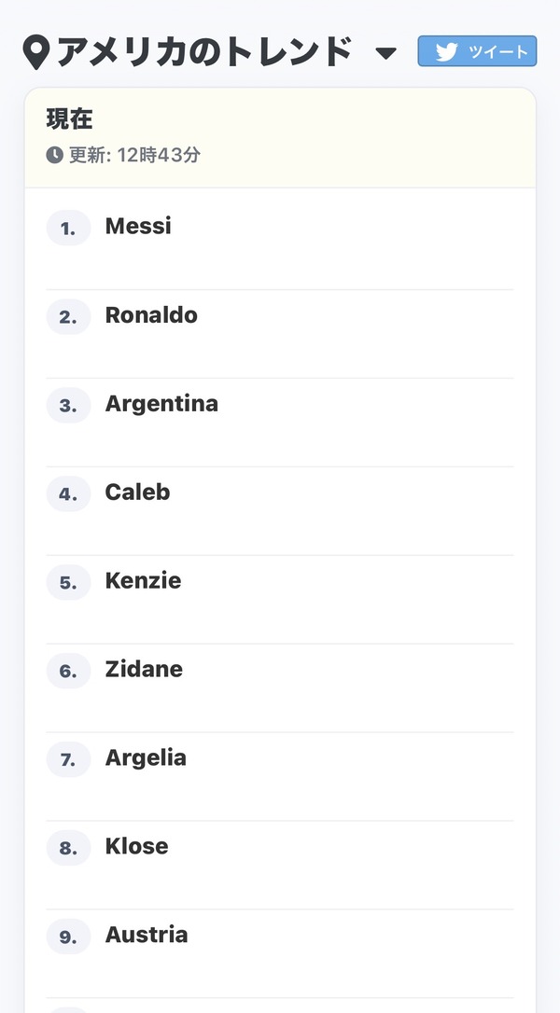The height and width of the screenshot is (1013, 560).
Task: Click the Twitter bird icon
Action: pyautogui.click(x=446, y=51)
